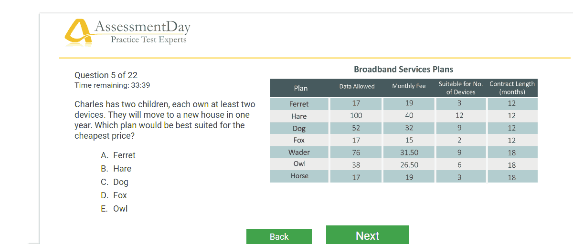This screenshot has width=573, height=244.
Task: Click the Hare monthly fee cell of 40
Action: pos(409,116)
